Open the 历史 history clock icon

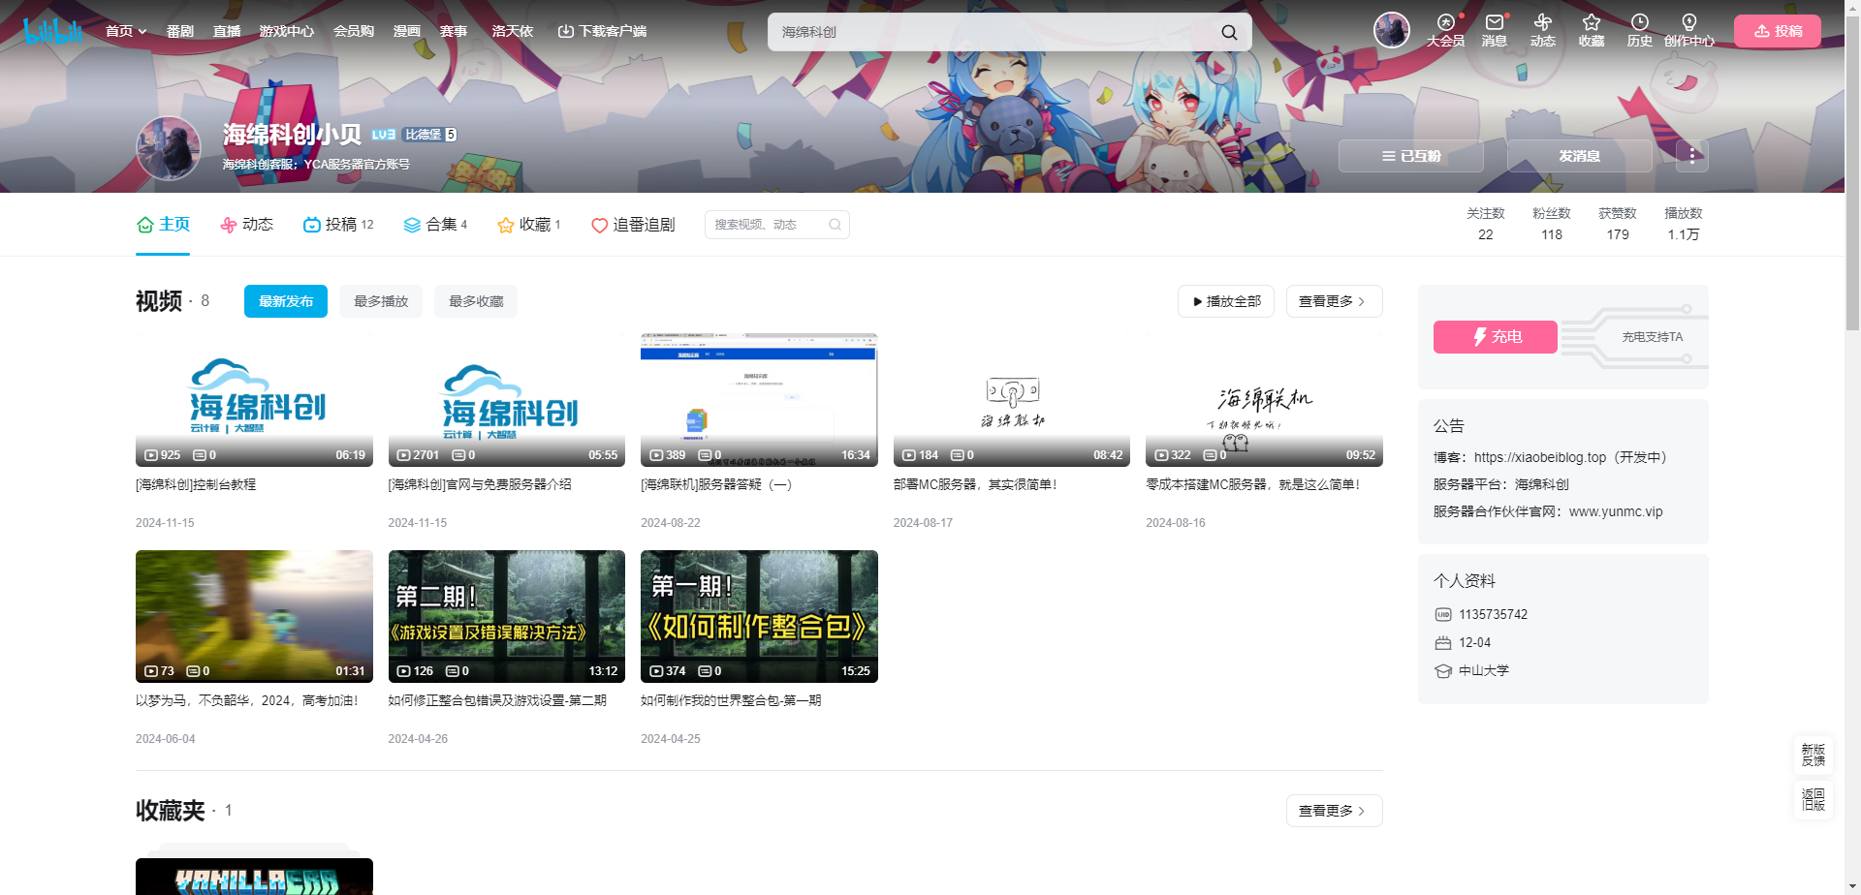1640,30
